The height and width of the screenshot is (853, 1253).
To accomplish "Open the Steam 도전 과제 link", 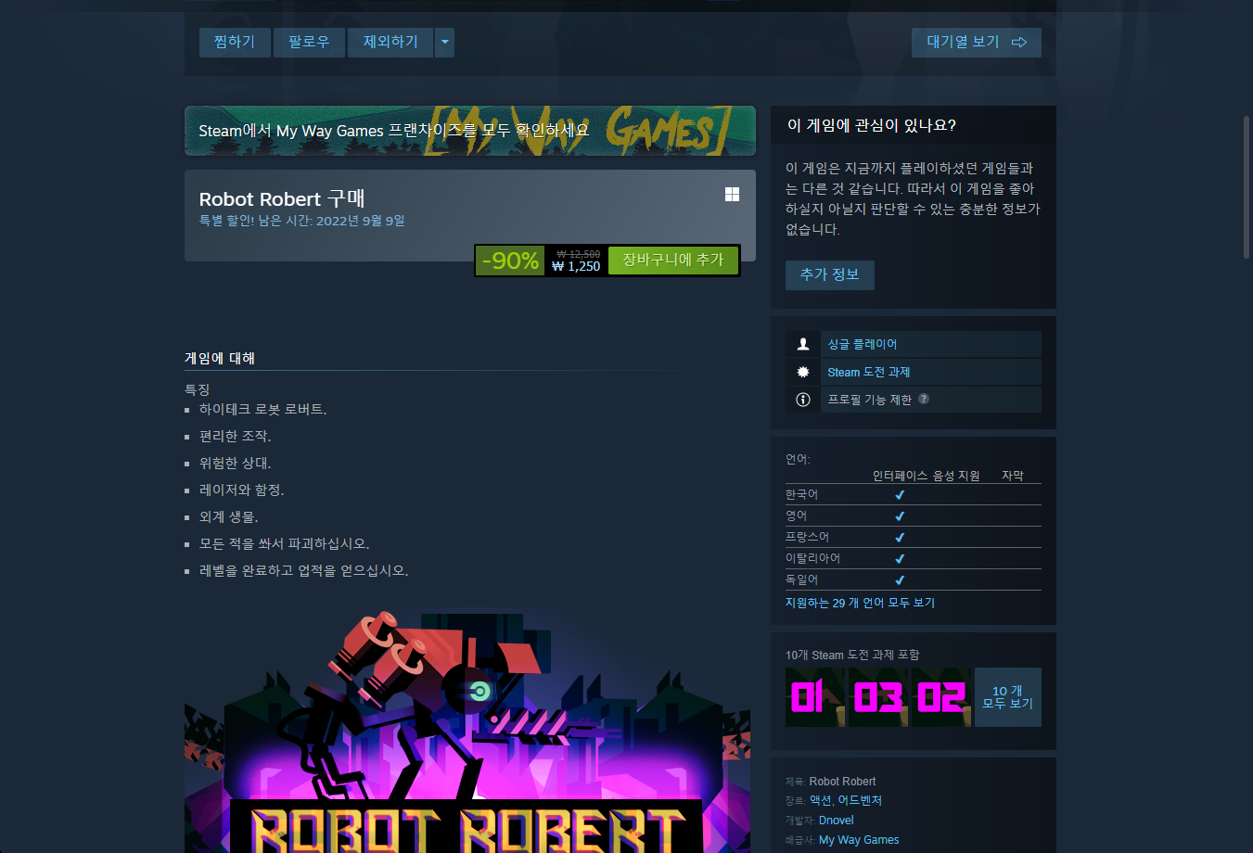I will [869, 372].
